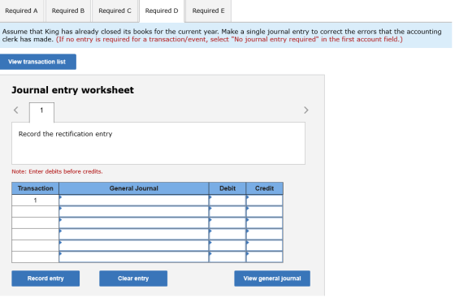Switch to the Required B tab

[68, 11]
